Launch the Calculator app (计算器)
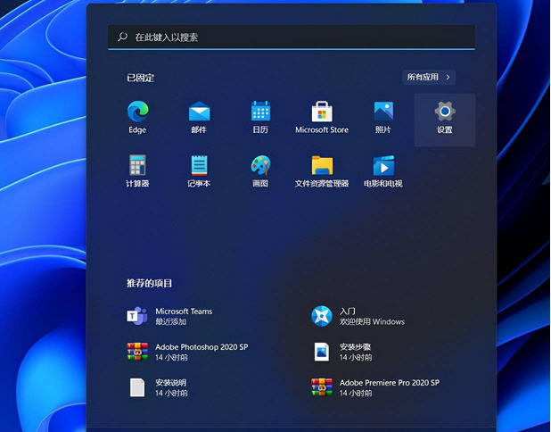551x432 pixels. pos(137,165)
